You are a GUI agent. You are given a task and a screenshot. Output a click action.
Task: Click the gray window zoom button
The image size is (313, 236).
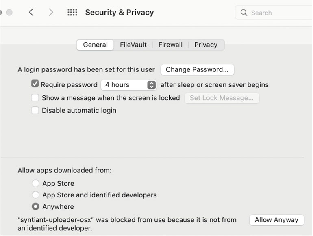click(x=9, y=13)
